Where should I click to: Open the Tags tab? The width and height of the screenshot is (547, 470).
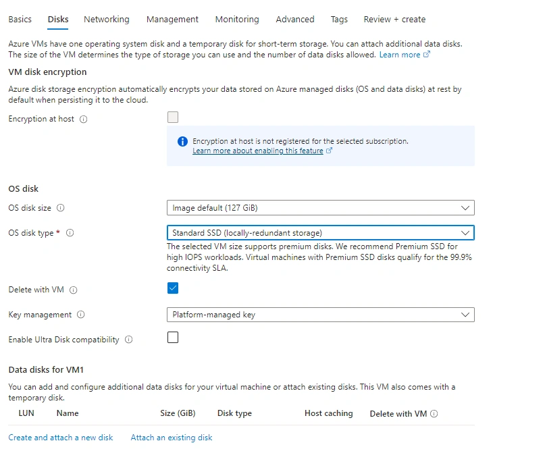(x=339, y=19)
